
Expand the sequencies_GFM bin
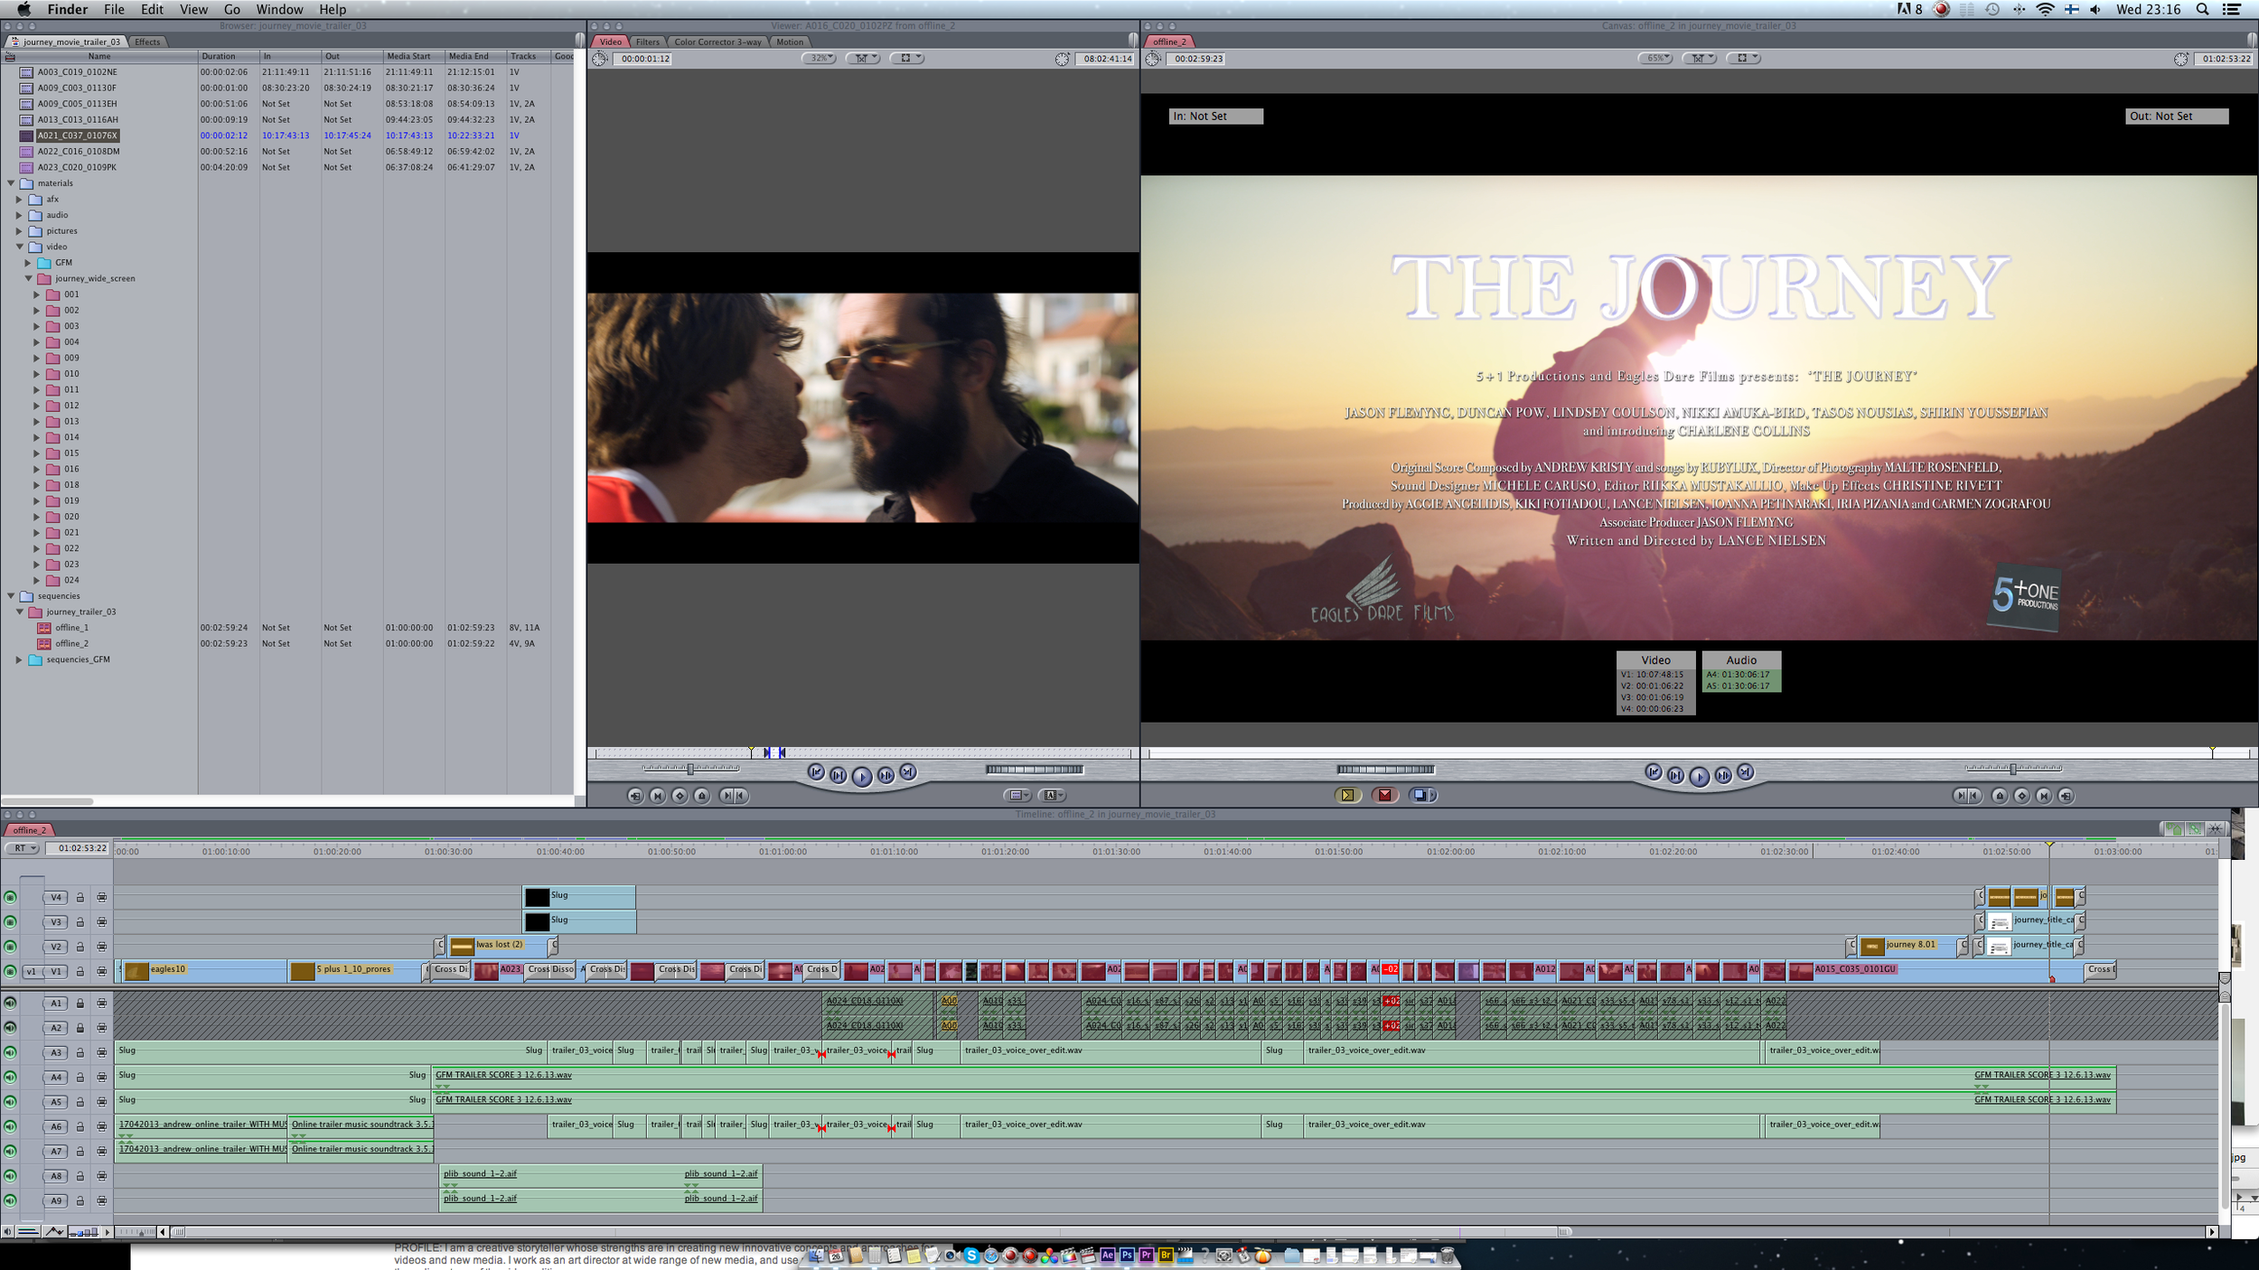[x=19, y=659]
